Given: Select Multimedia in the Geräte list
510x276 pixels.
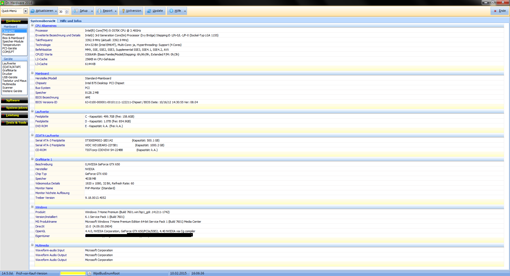Looking at the screenshot, I should 9,84.
